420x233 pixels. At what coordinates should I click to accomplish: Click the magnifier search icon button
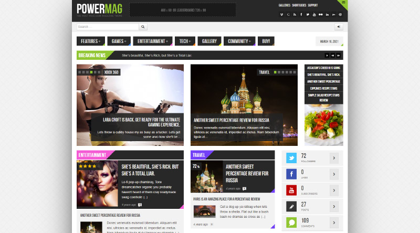(x=143, y=27)
